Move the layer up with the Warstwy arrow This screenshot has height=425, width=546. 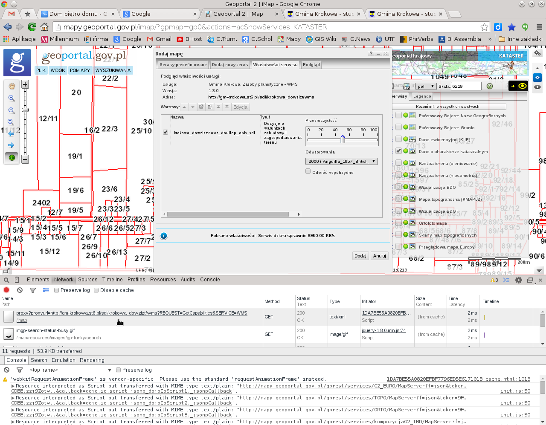click(x=184, y=107)
